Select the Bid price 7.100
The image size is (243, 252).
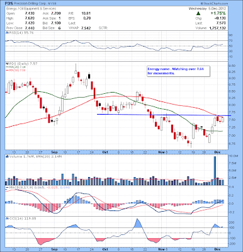pyautogui.click(x=56, y=23)
